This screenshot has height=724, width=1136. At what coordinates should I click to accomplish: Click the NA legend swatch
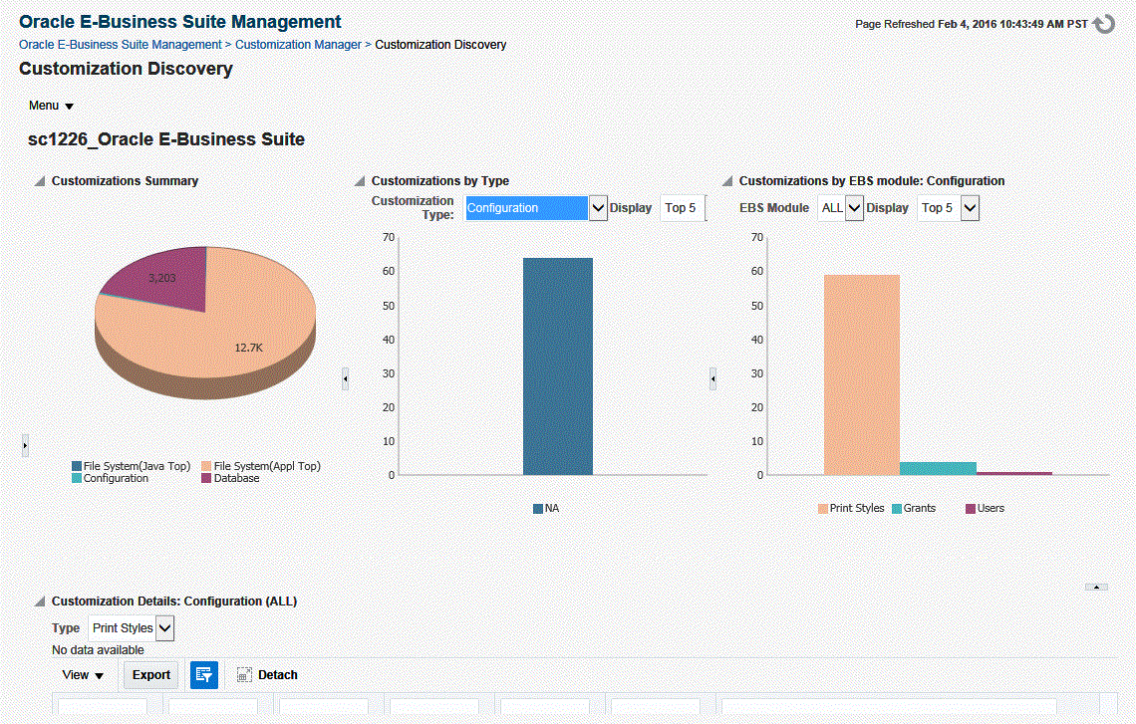click(x=538, y=509)
